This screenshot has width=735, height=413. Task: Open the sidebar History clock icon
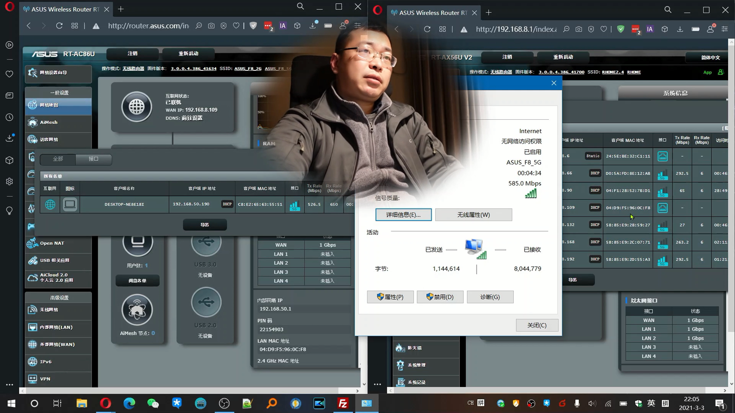click(x=10, y=117)
